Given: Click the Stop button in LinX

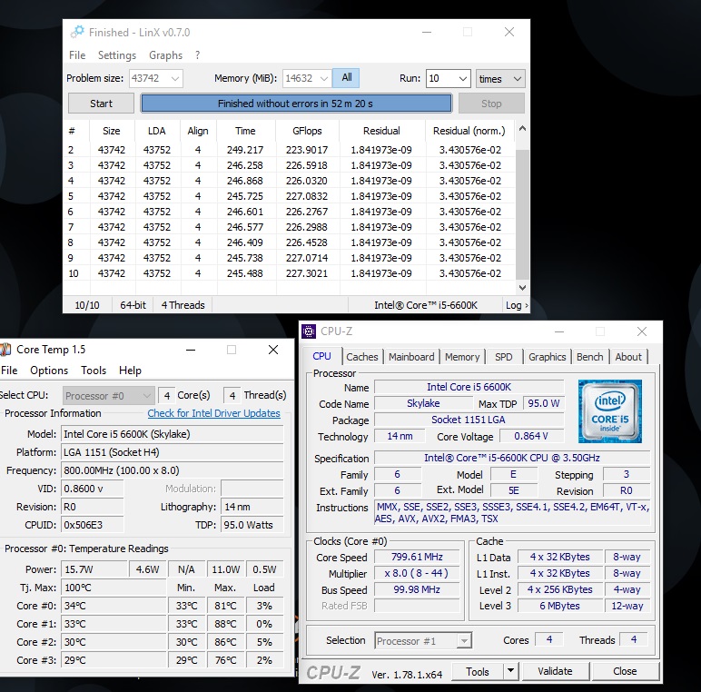Looking at the screenshot, I should tap(491, 104).
